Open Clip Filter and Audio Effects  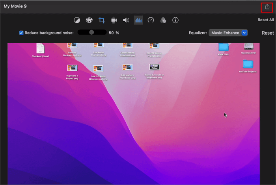[x=163, y=20]
